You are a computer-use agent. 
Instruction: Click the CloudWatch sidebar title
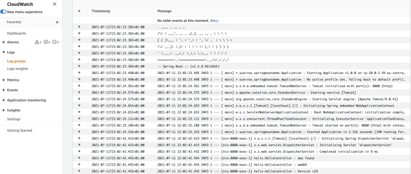click(x=20, y=4)
